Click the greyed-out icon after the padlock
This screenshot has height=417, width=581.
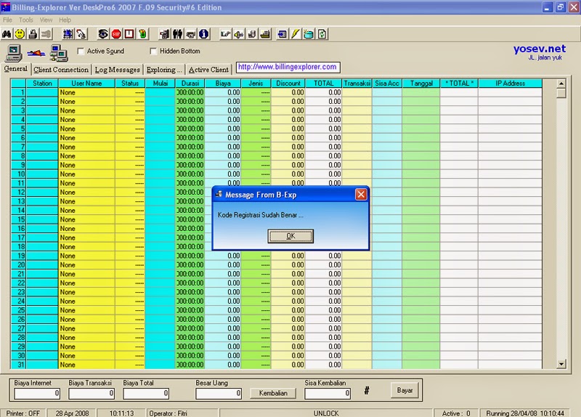[46, 34]
